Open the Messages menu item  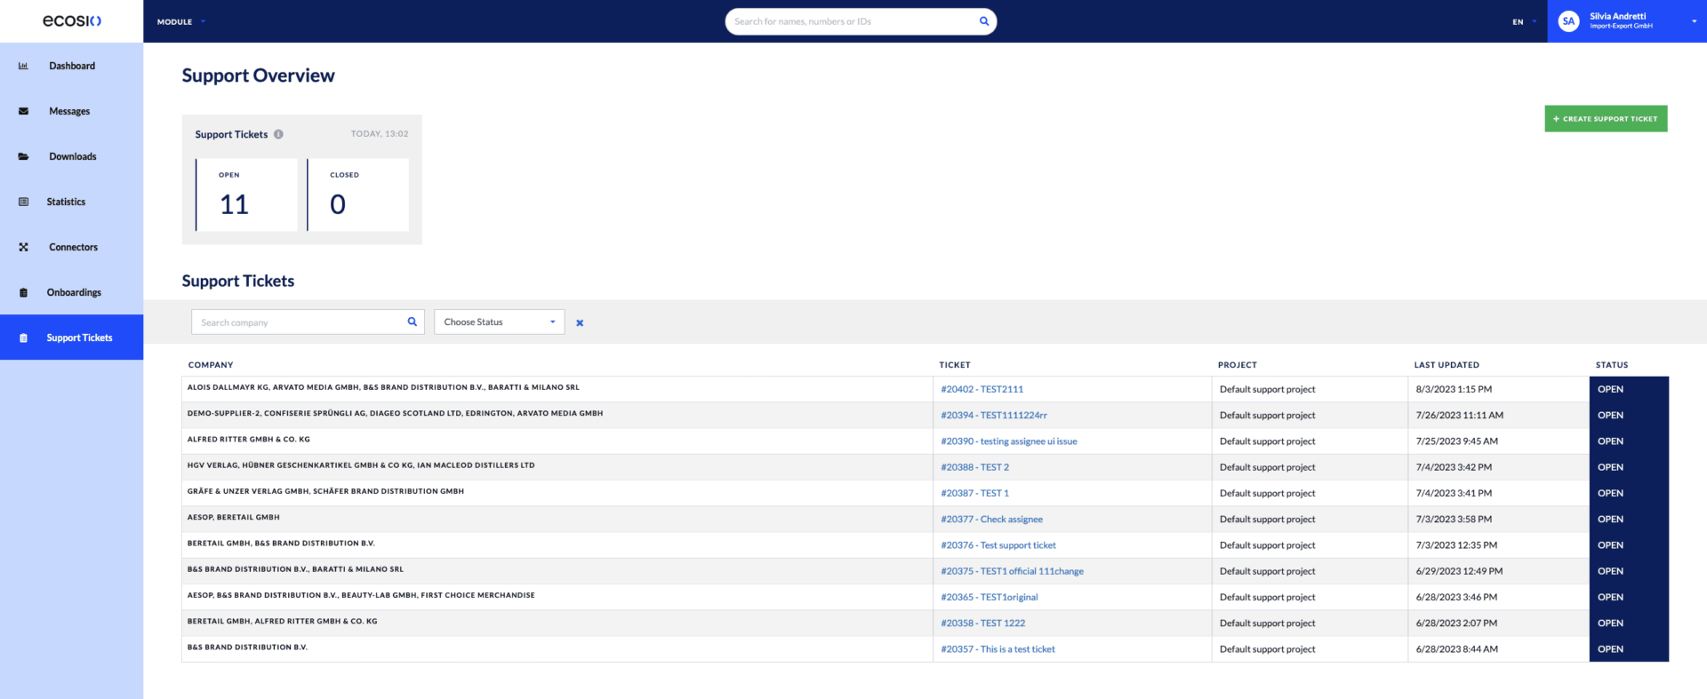click(71, 111)
